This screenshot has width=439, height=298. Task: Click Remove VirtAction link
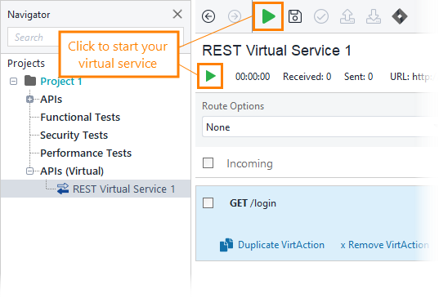(x=384, y=245)
